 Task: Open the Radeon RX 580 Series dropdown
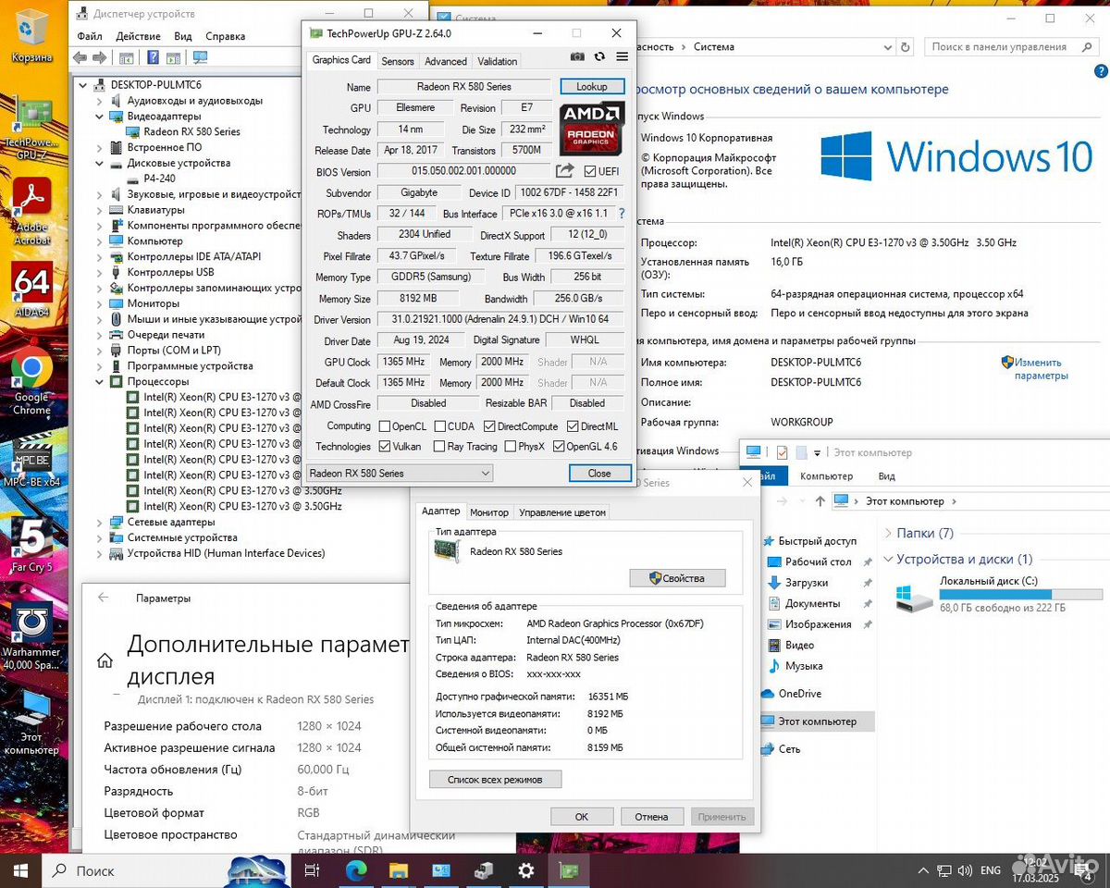click(400, 473)
